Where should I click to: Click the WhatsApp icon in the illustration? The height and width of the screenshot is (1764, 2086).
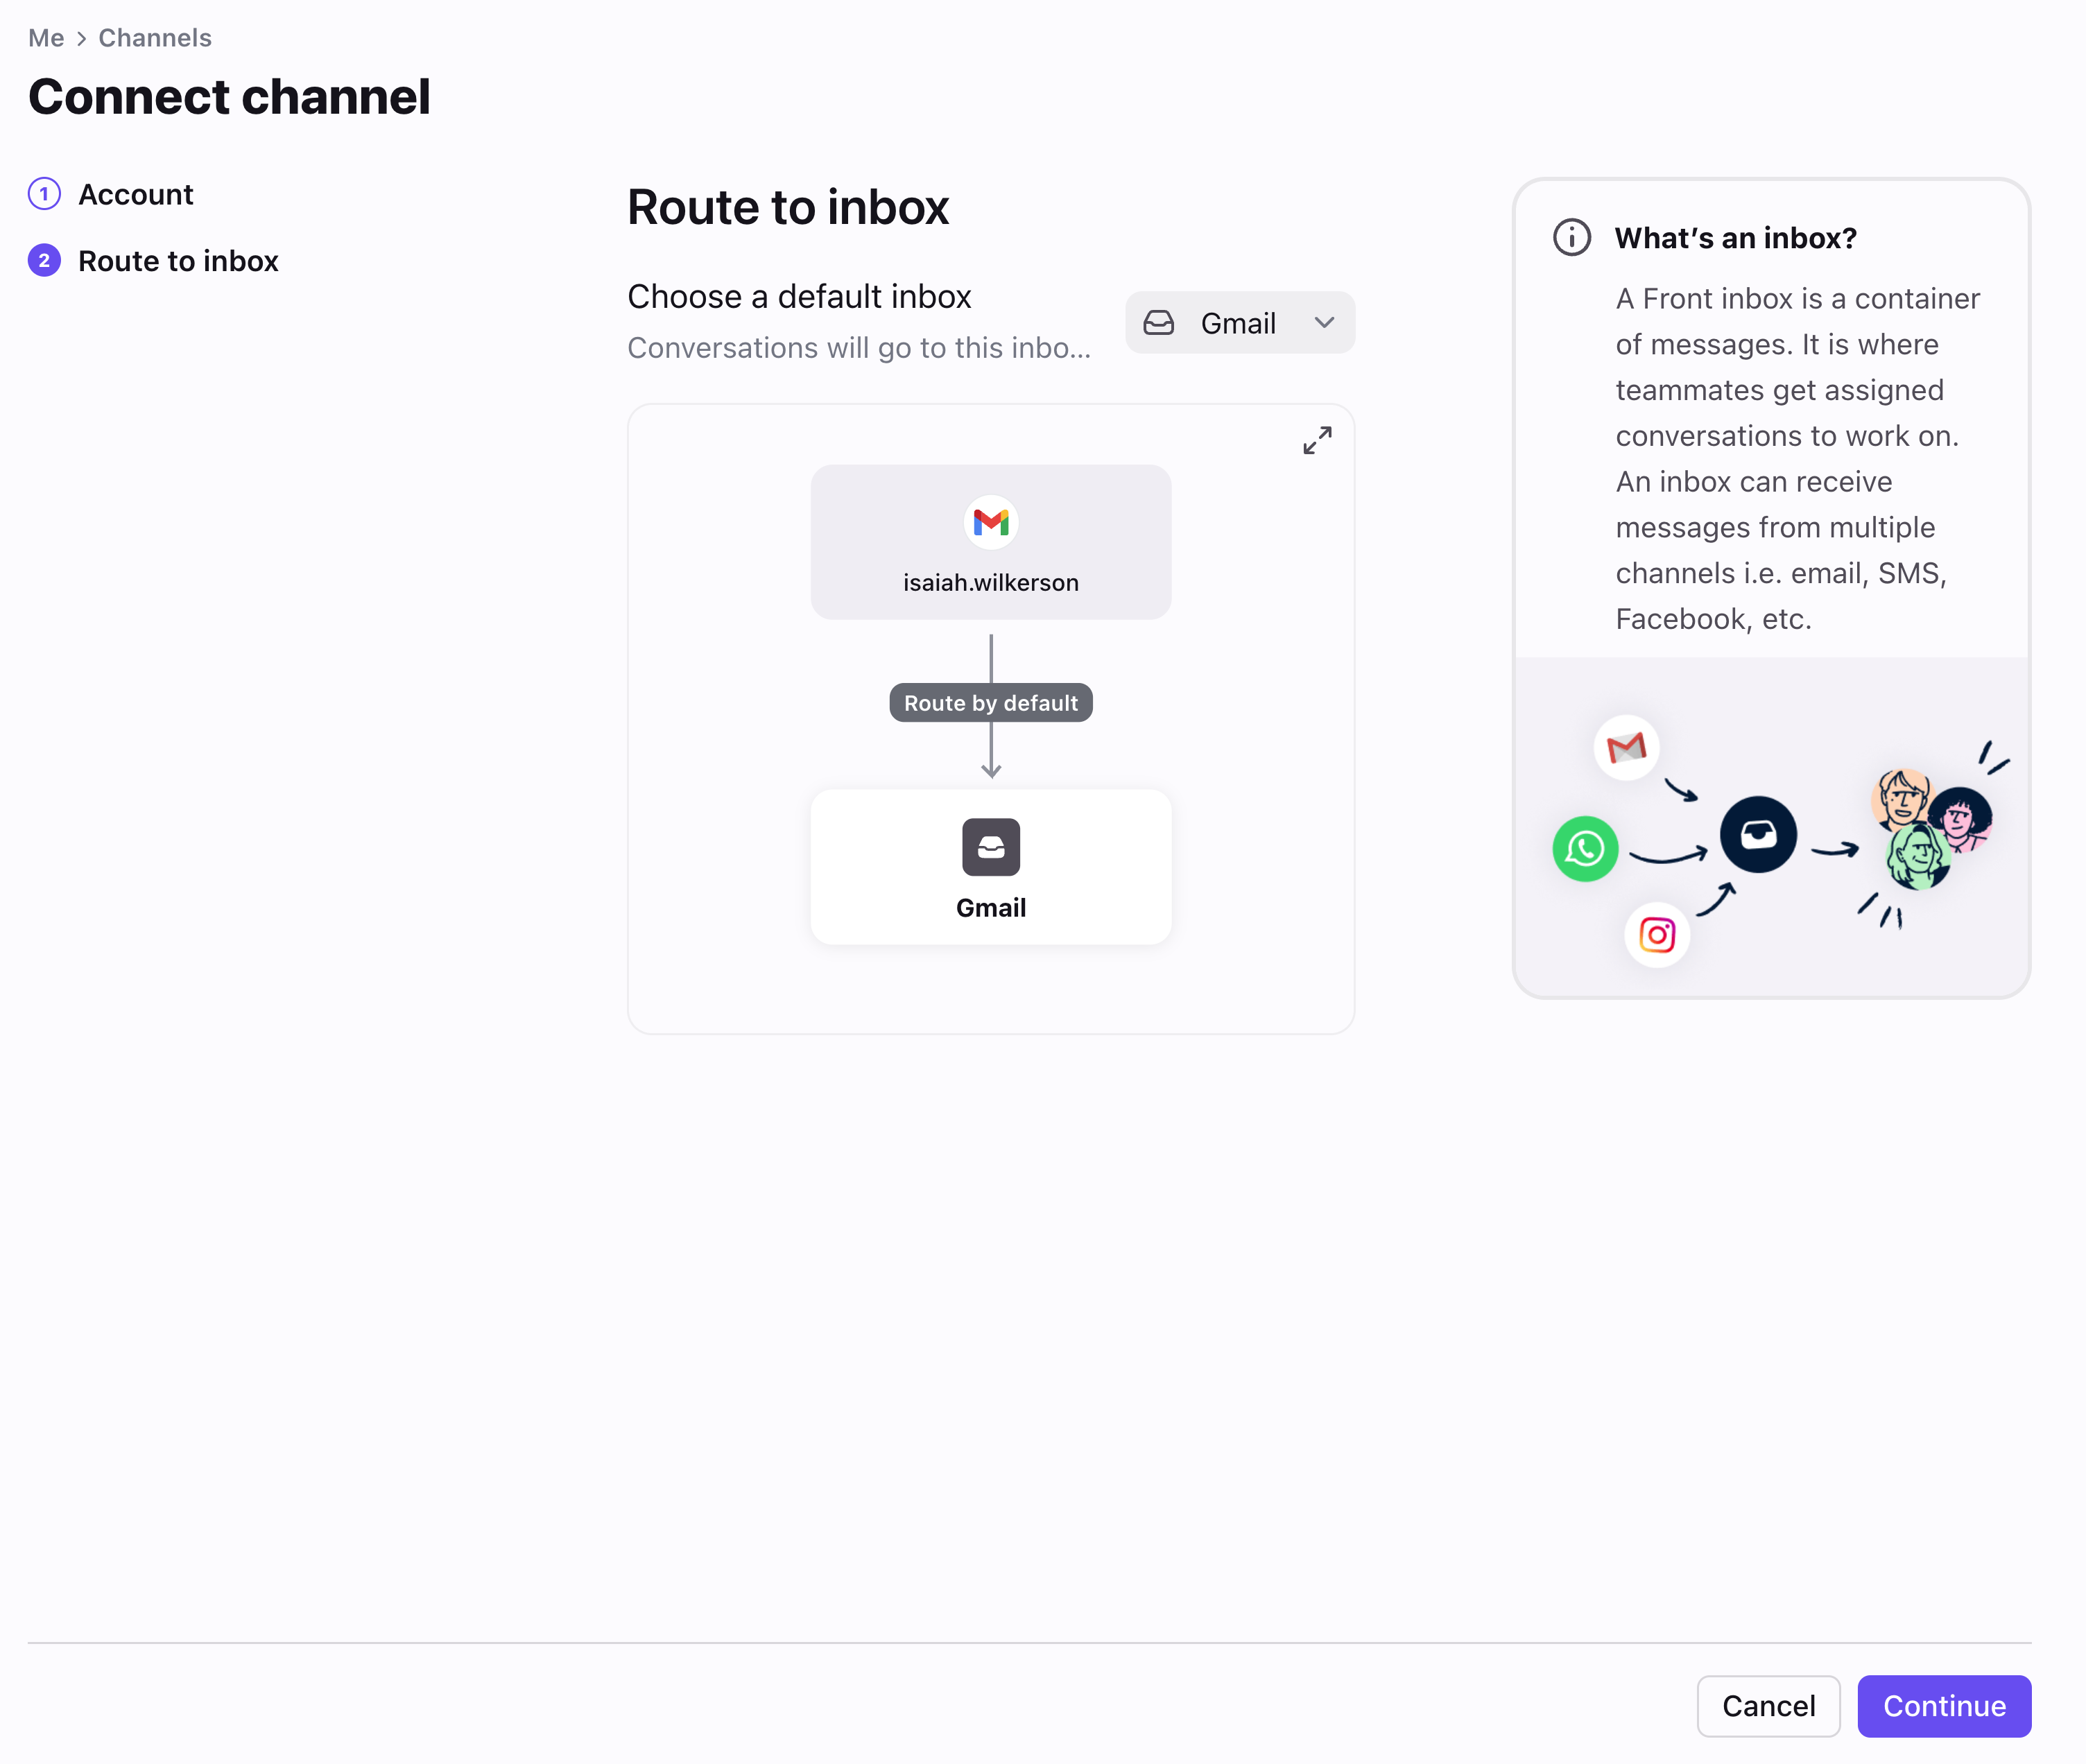click(x=1585, y=849)
